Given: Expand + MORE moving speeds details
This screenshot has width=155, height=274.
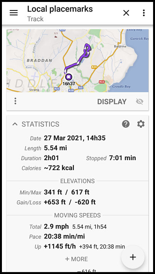Looking at the screenshot, I should pyautogui.click(x=76, y=259).
